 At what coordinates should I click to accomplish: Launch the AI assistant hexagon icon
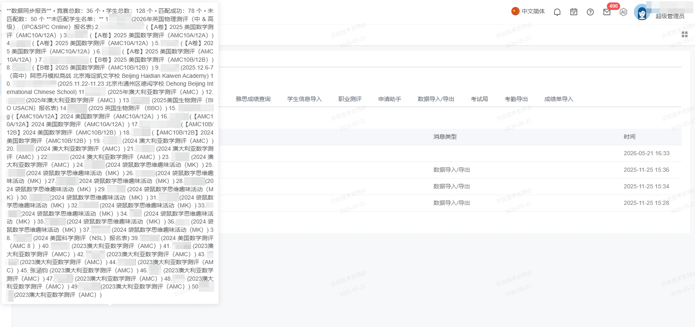[x=623, y=12]
